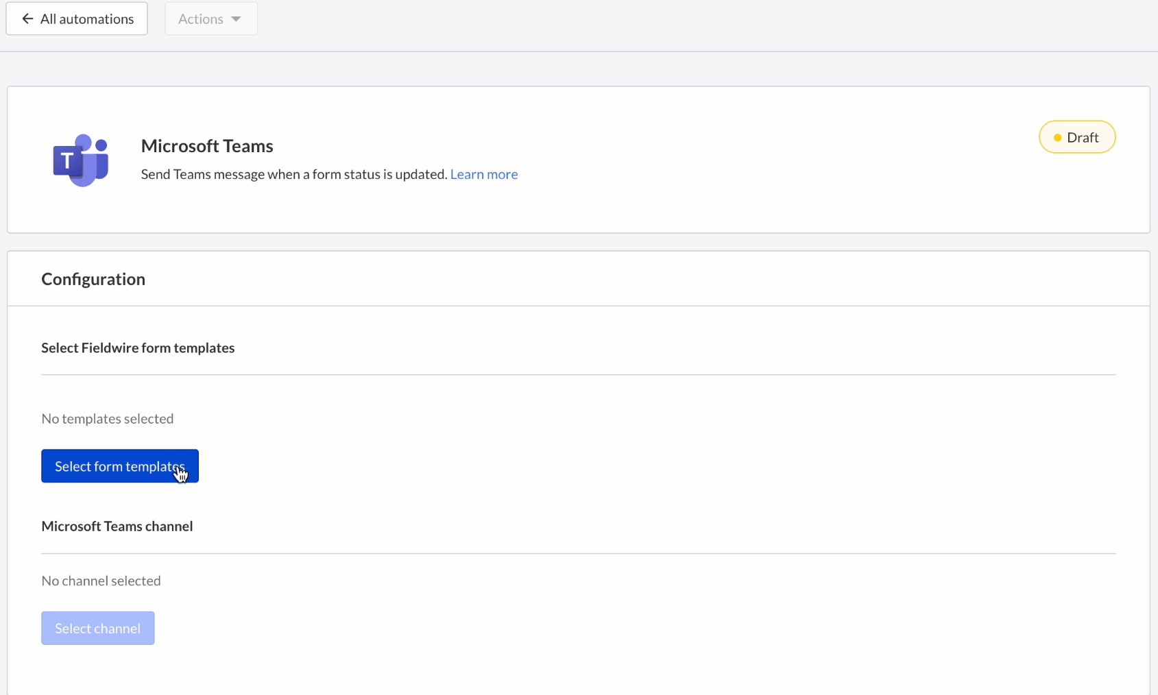The width and height of the screenshot is (1158, 695).
Task: Click the Select channel button
Action: (98, 628)
